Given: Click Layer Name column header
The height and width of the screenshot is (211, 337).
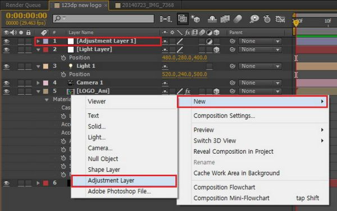Looking at the screenshot, I should tap(81, 33).
